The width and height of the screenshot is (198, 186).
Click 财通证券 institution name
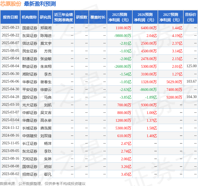click(30, 59)
